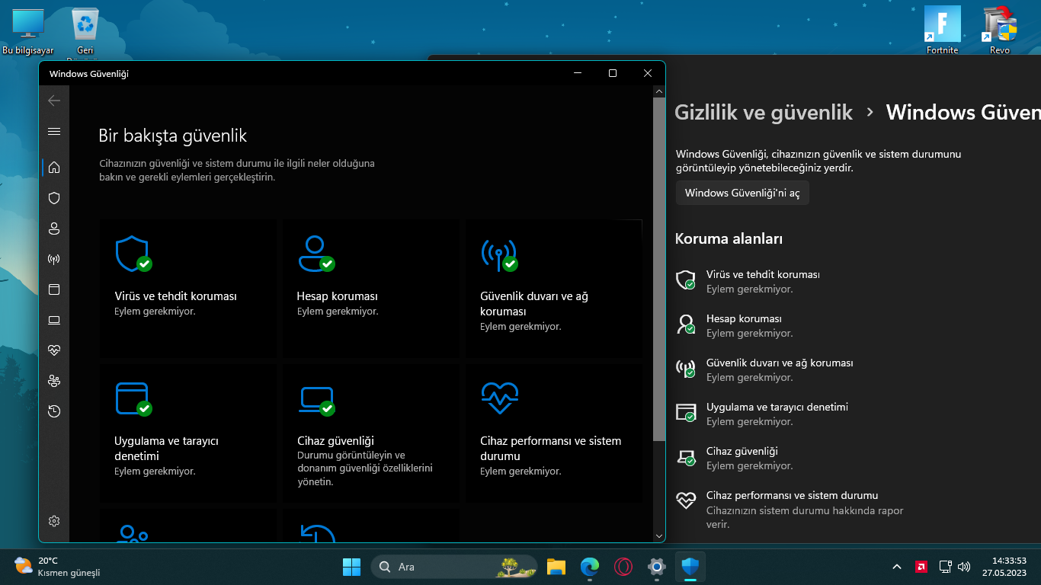The height and width of the screenshot is (585, 1041).
Task: Expand the hamburger navigation menu
Action: click(x=54, y=131)
